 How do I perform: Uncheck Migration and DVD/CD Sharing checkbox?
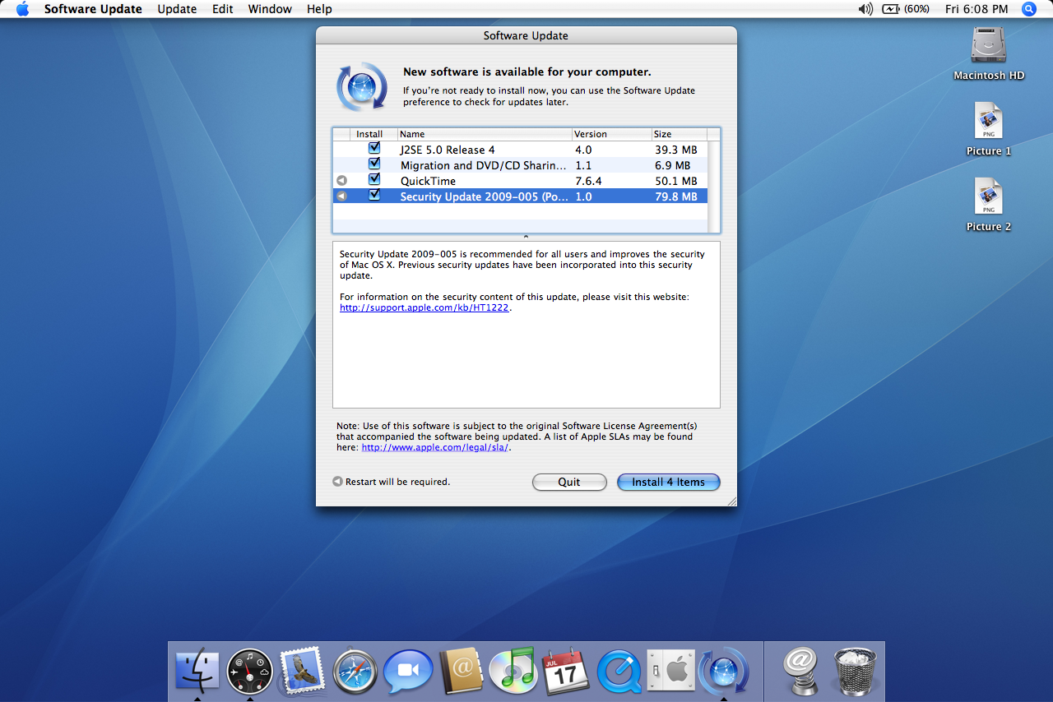(374, 164)
